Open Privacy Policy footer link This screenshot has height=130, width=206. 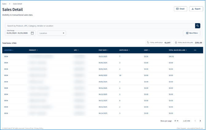[39, 128]
